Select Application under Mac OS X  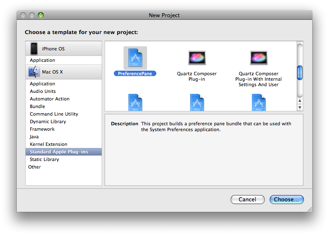click(x=63, y=84)
